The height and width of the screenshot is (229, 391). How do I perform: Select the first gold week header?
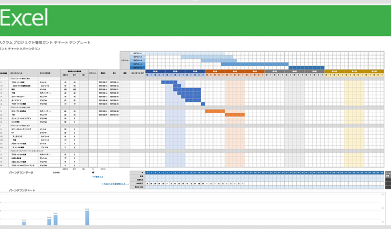[334, 71]
